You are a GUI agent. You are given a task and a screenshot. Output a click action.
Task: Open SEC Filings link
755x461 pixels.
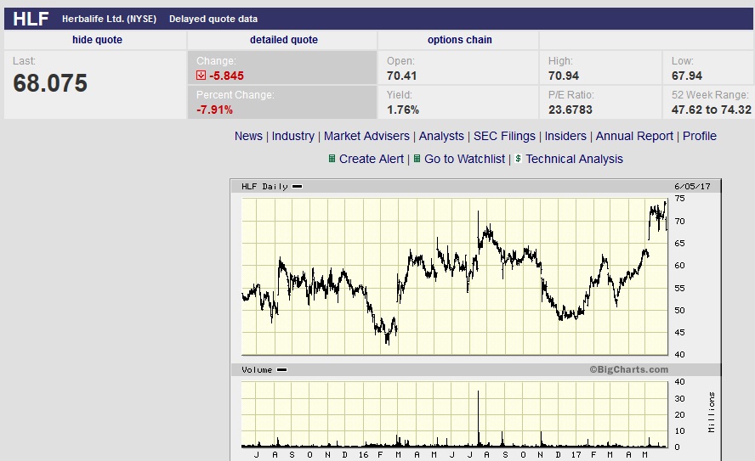(504, 136)
